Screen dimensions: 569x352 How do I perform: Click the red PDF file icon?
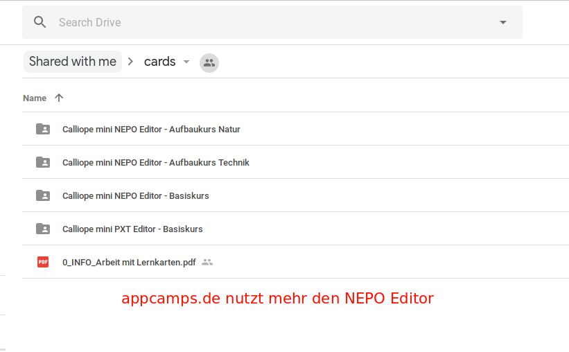[43, 262]
